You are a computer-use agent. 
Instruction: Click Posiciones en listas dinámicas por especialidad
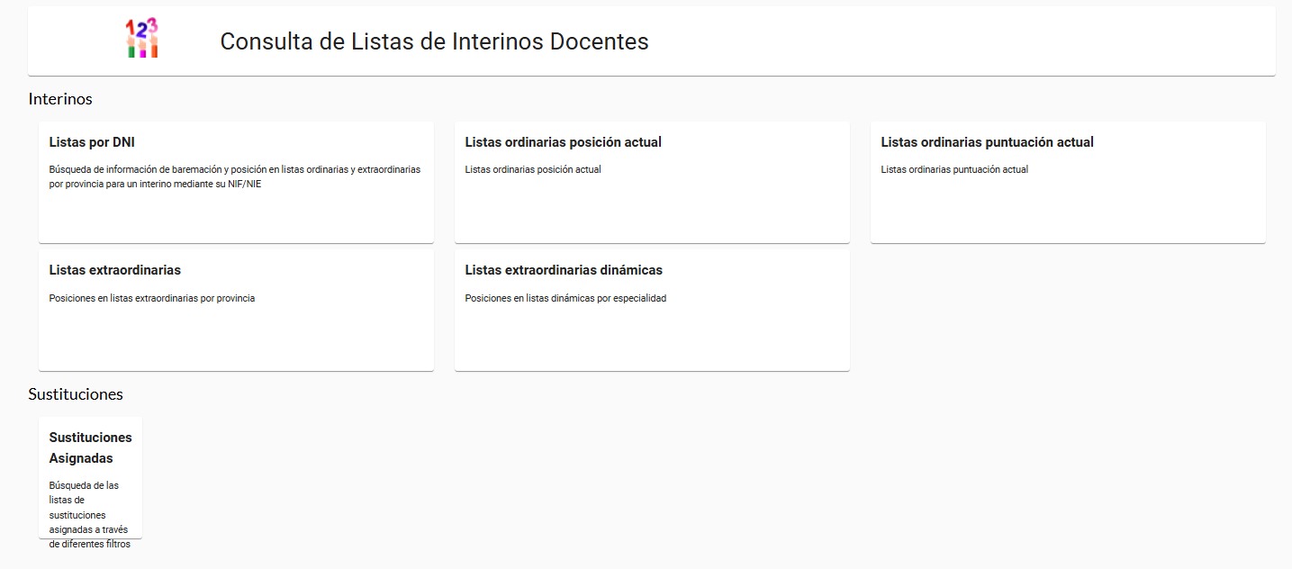(565, 298)
